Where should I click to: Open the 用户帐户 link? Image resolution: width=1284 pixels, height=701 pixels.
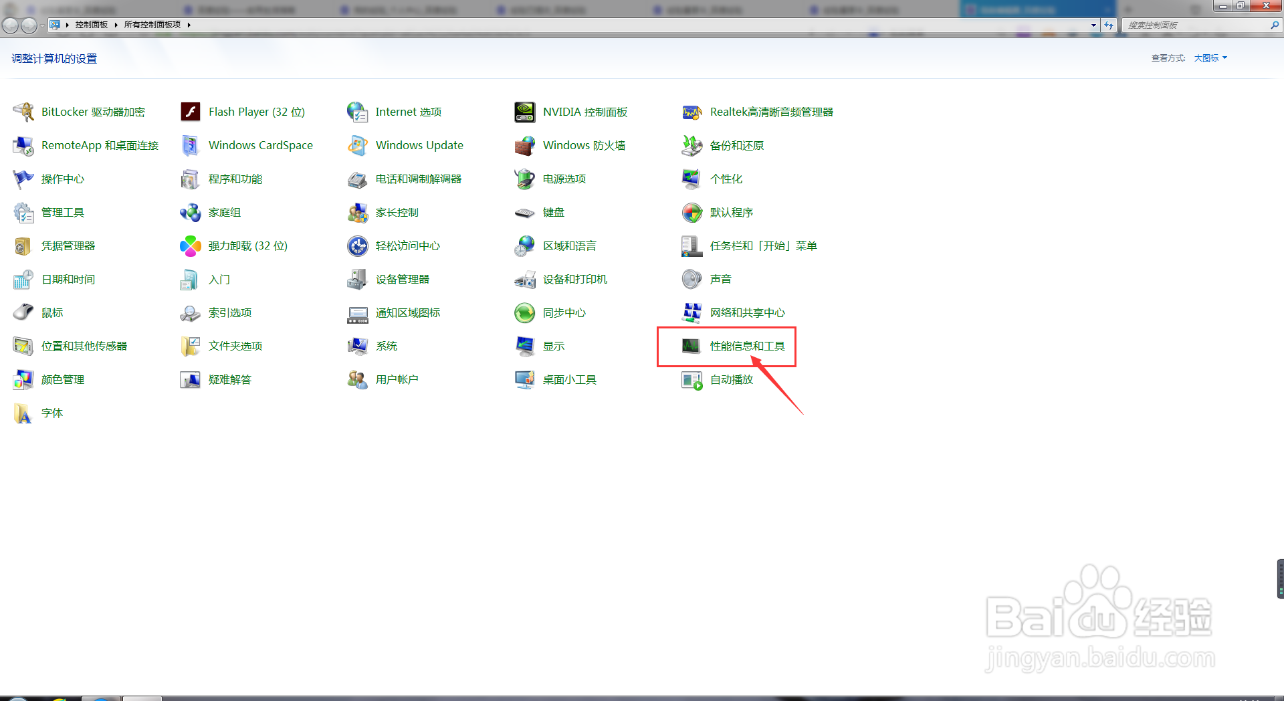(397, 379)
